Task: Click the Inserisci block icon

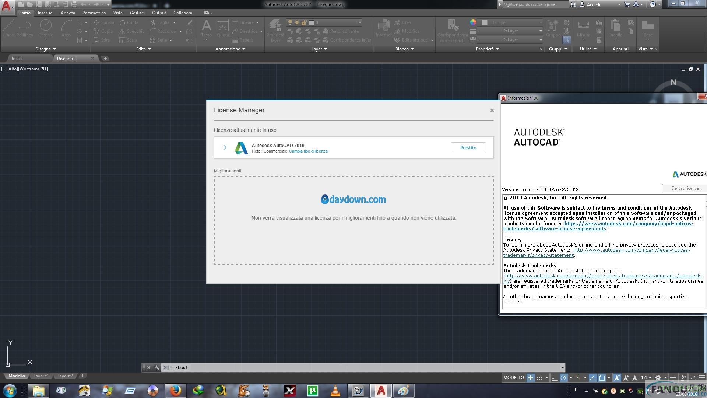Action: click(x=383, y=29)
